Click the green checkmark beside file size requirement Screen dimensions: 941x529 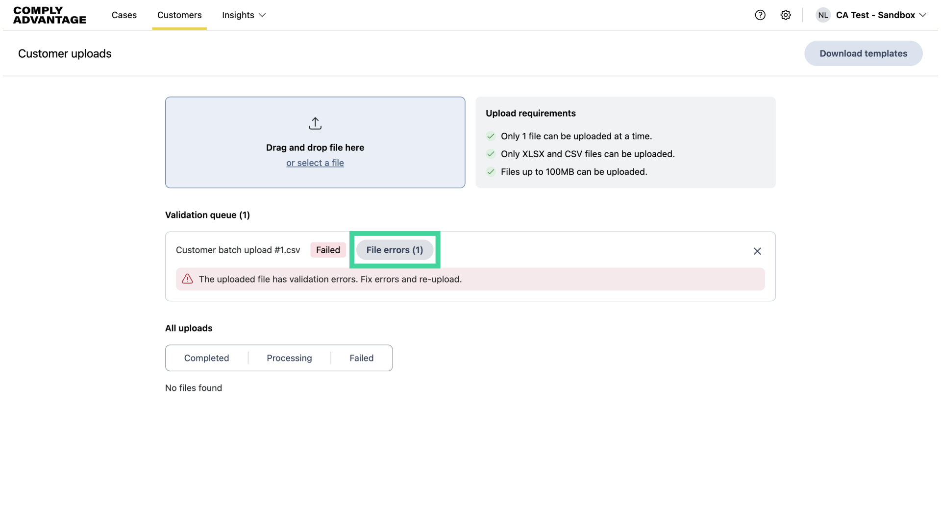coord(491,171)
